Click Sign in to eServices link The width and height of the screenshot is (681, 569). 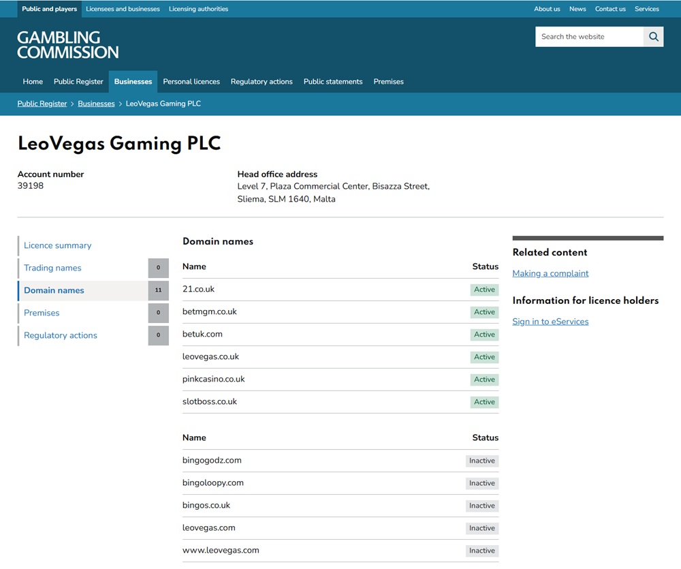(550, 322)
